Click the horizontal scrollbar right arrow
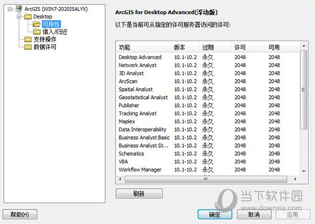315x224 pixels. [295, 179]
